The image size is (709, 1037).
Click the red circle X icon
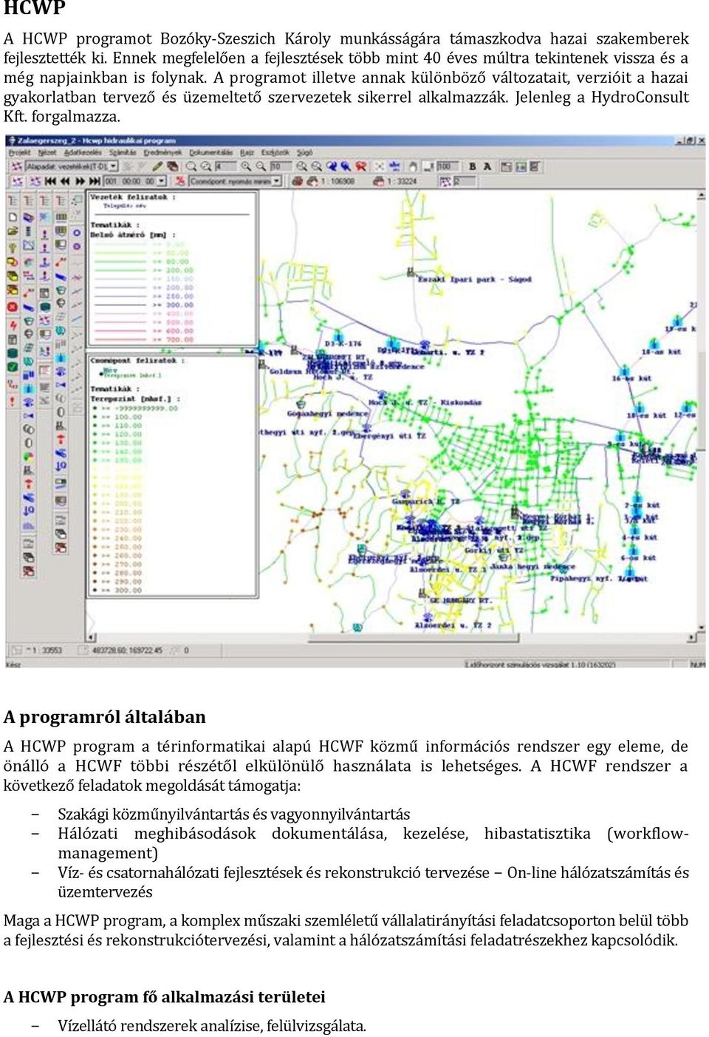point(13,307)
